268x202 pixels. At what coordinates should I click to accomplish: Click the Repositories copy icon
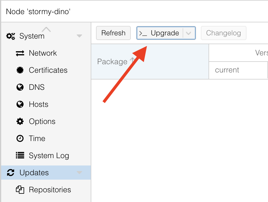click(x=20, y=190)
